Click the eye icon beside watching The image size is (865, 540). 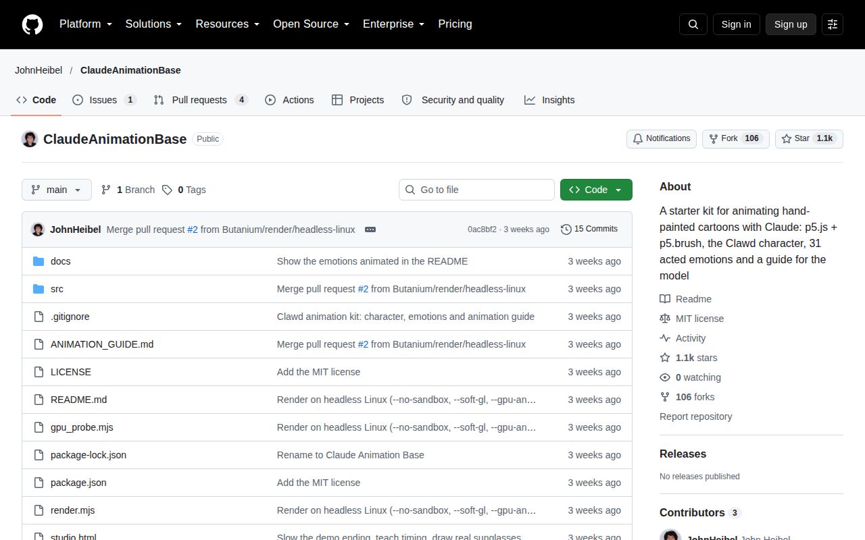665,377
